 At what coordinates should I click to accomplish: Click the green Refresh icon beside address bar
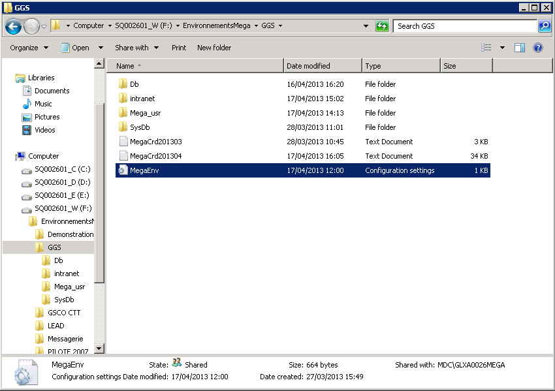[x=382, y=26]
